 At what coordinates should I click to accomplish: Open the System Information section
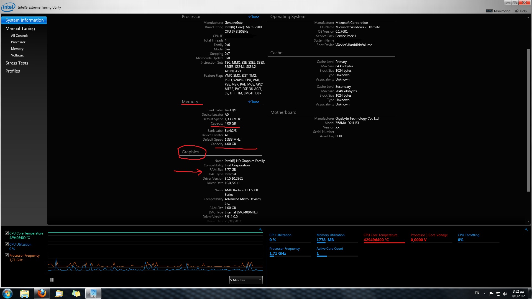[x=24, y=20]
